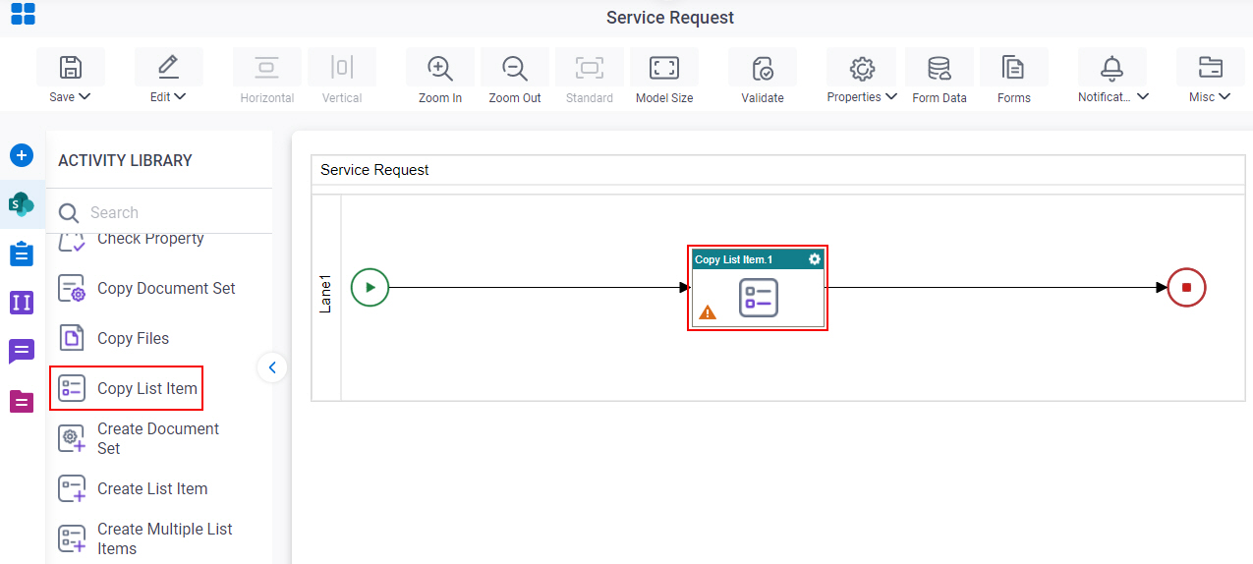Select the SharePoint activities sidebar icon
The height and width of the screenshot is (564, 1253).
(22, 204)
